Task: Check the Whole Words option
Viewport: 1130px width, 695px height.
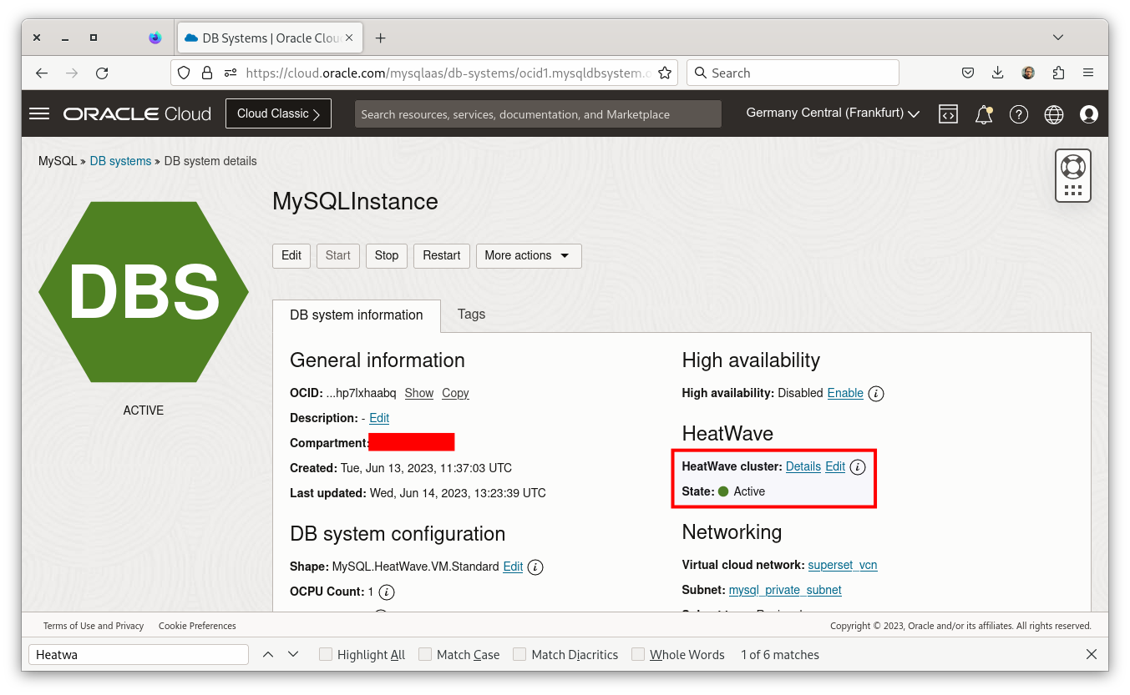Action: point(638,655)
